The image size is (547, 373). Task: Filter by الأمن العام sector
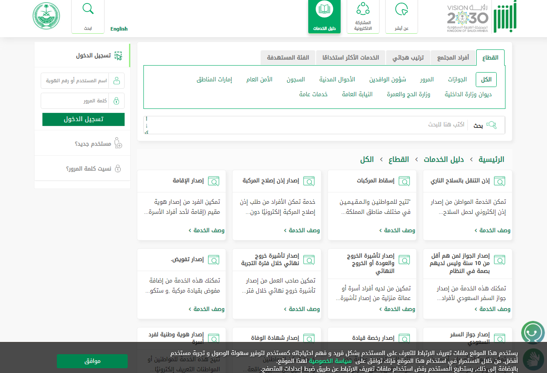tap(259, 80)
